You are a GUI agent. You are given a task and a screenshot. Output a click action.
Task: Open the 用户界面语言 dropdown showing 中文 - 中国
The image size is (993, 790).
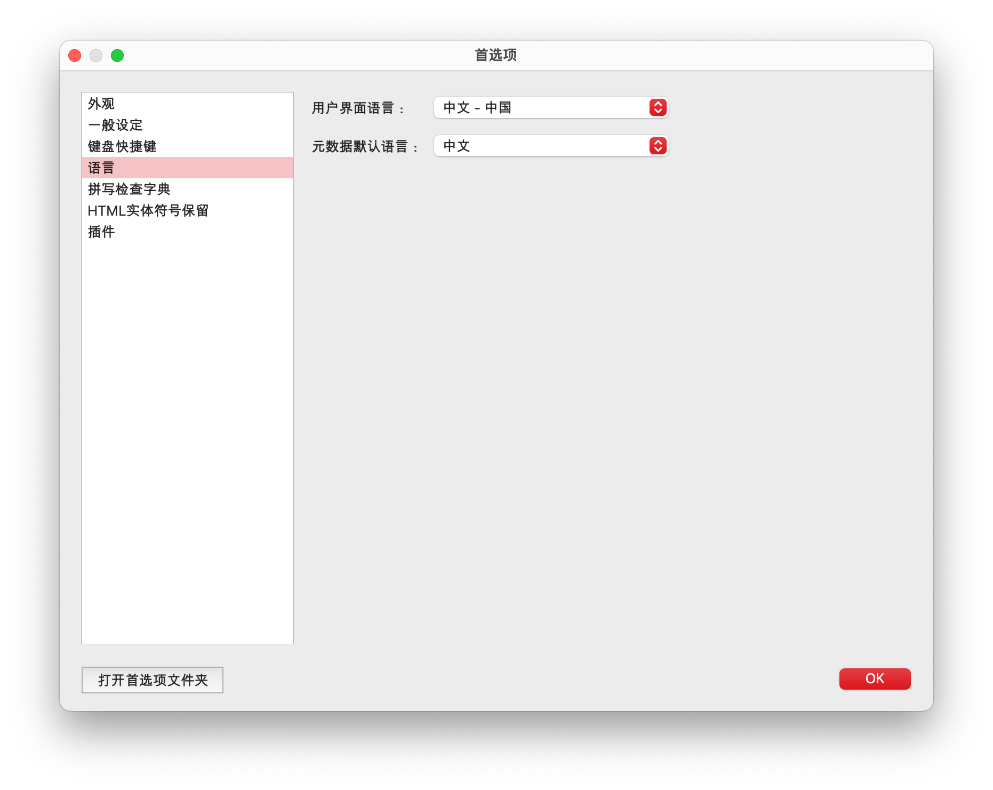(x=551, y=107)
